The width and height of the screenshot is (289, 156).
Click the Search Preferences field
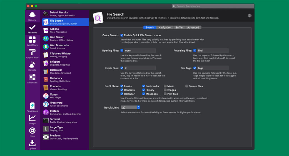[x=213, y=6]
